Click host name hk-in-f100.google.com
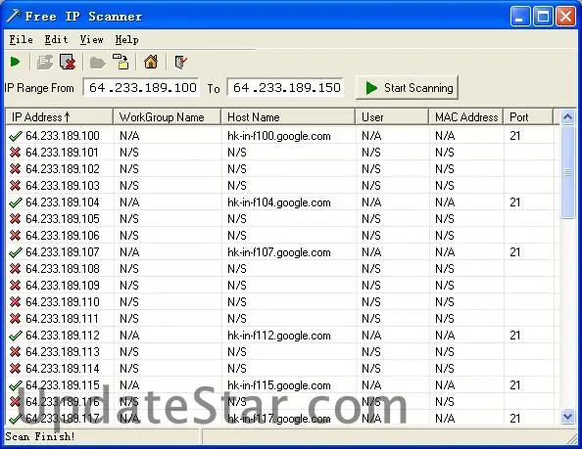582x449 pixels. [x=278, y=136]
